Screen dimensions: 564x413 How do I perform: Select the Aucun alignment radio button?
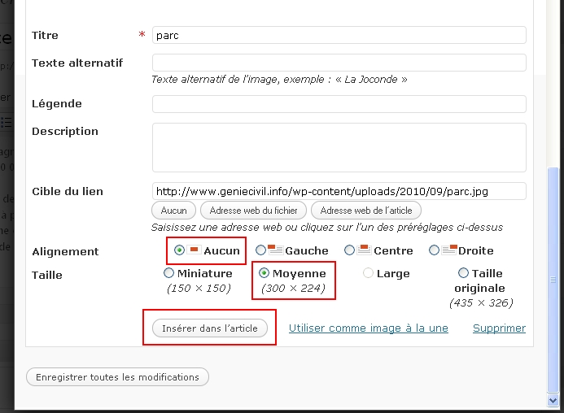(x=179, y=250)
